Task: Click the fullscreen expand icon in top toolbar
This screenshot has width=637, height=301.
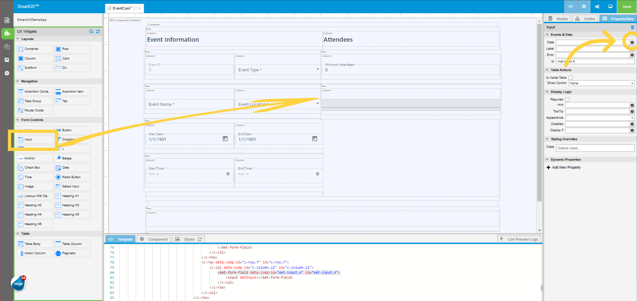Action: coord(584,7)
